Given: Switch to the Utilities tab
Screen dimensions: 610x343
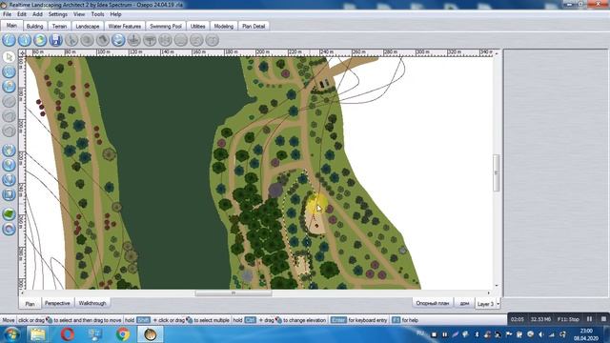Looking at the screenshot, I should tap(197, 26).
